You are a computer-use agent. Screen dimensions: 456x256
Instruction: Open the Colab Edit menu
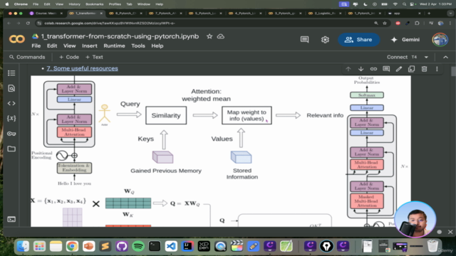pyautogui.click(x=52, y=46)
